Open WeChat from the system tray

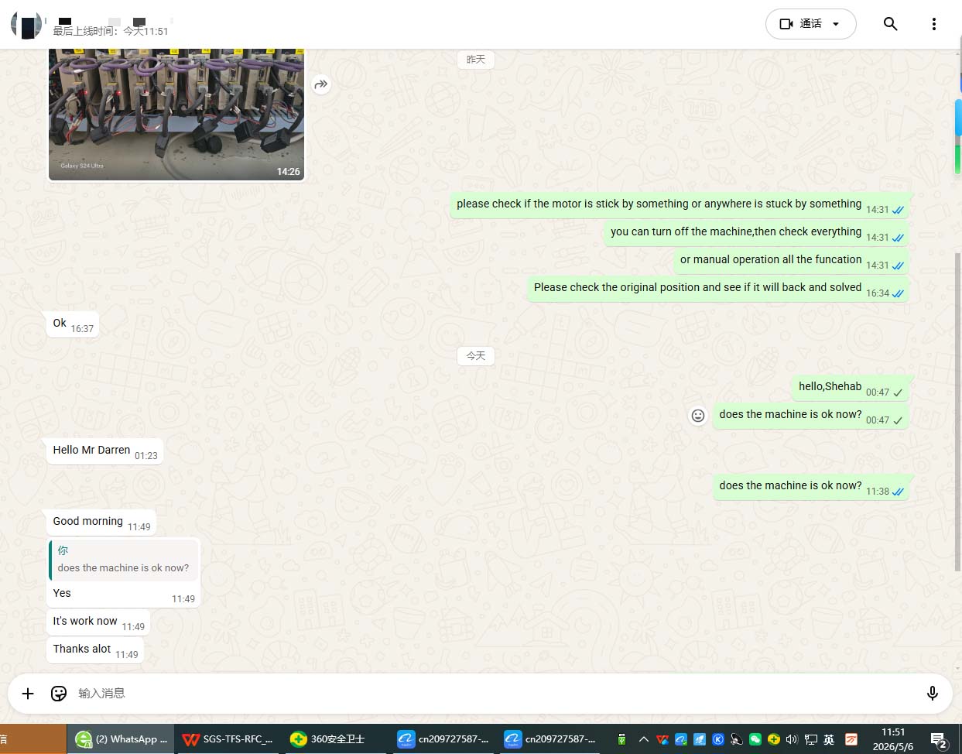(x=755, y=740)
